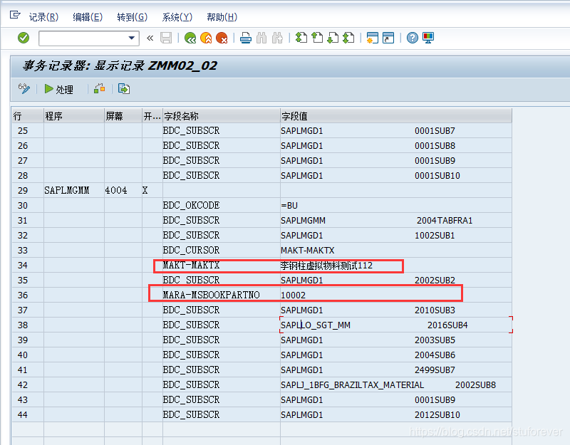570x445 pixels.
Task: Toggle Display/Change glasses-pencil icon
Action: pyautogui.click(x=24, y=88)
